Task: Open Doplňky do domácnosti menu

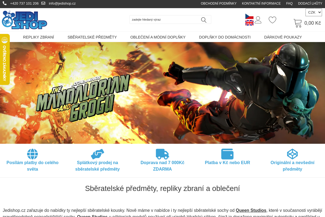Action: click(x=225, y=37)
